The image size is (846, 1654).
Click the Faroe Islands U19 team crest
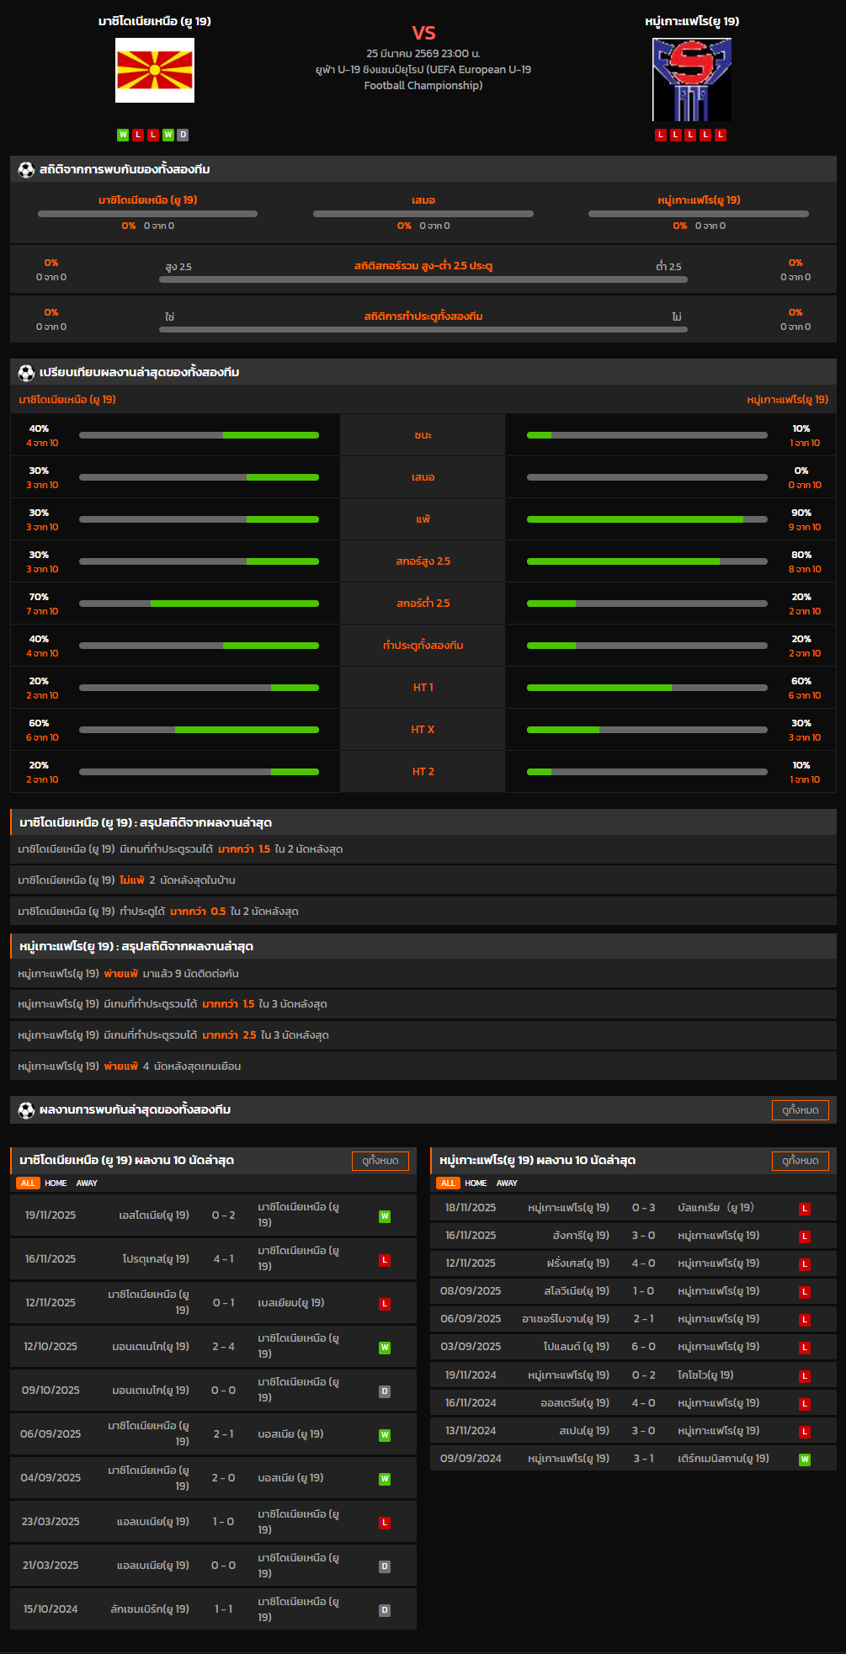click(x=691, y=80)
